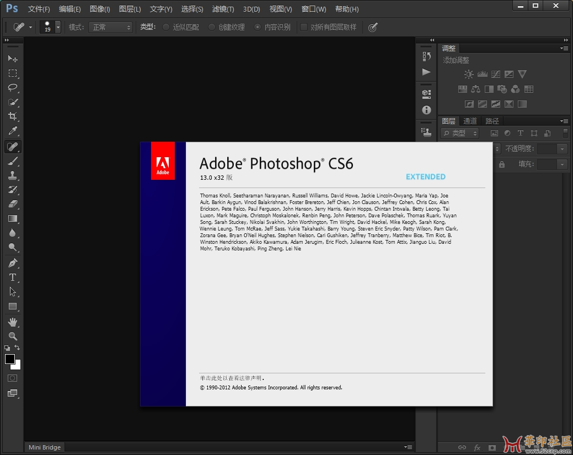
Task: Click the foreground color swatch
Action: click(10, 359)
